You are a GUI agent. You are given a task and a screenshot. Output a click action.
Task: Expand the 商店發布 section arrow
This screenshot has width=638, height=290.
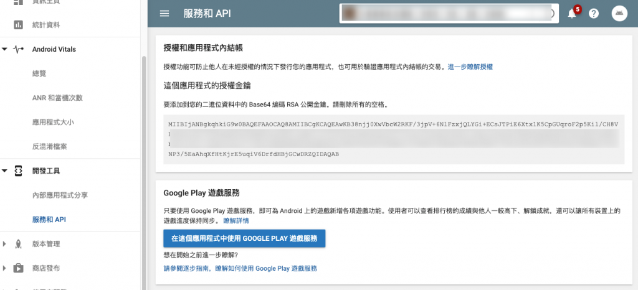pyautogui.click(x=4, y=268)
